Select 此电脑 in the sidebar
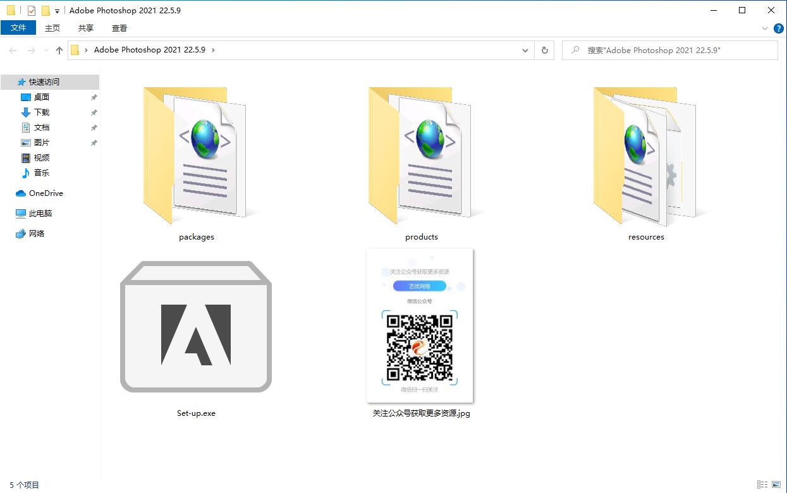Image resolution: width=787 pixels, height=493 pixels. [x=40, y=213]
